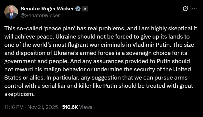
Task: Click the blue verified checkmark badge
Action: pyautogui.click(x=78, y=8)
